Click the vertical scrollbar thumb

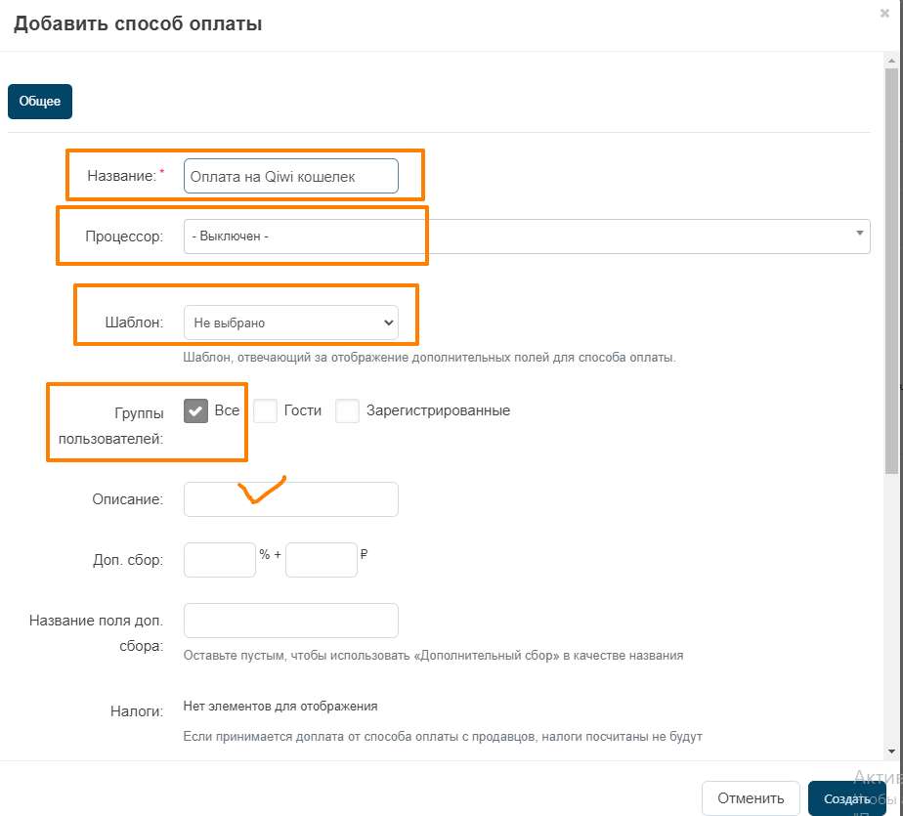891,271
